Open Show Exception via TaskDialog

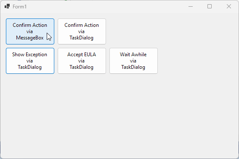tap(30, 61)
